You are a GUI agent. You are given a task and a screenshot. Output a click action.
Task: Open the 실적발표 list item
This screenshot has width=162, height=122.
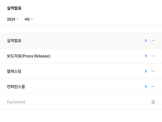click(14, 41)
